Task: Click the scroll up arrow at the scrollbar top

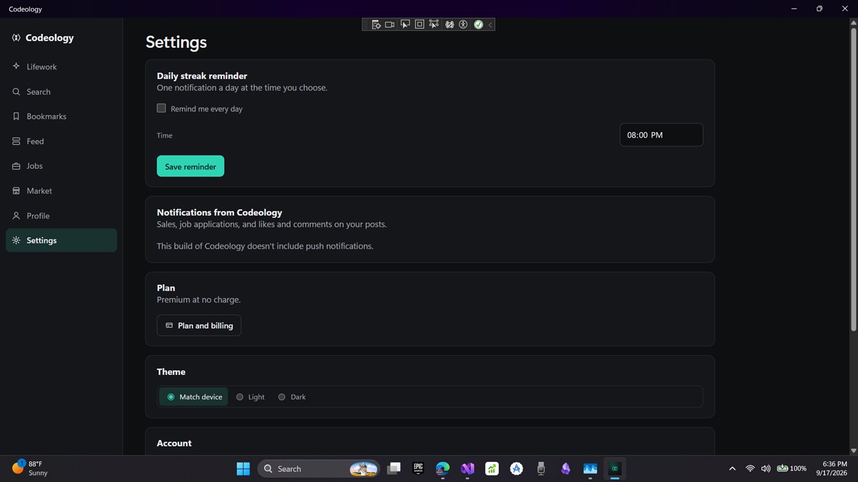Action: point(853,22)
